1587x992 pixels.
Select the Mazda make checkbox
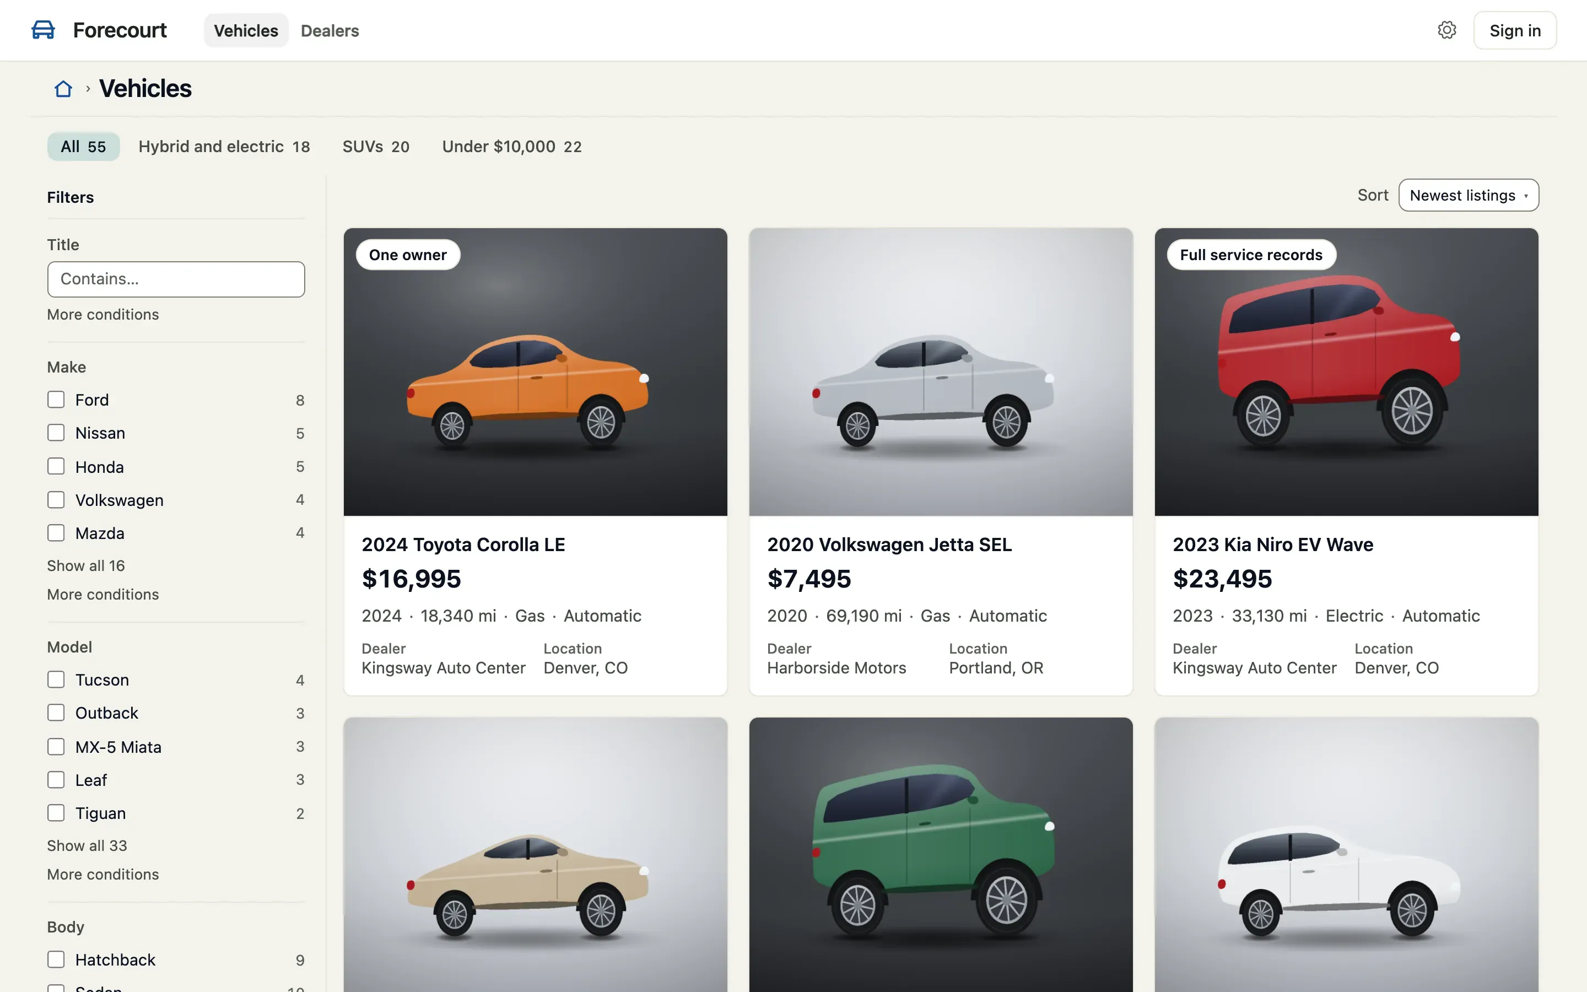click(x=56, y=533)
